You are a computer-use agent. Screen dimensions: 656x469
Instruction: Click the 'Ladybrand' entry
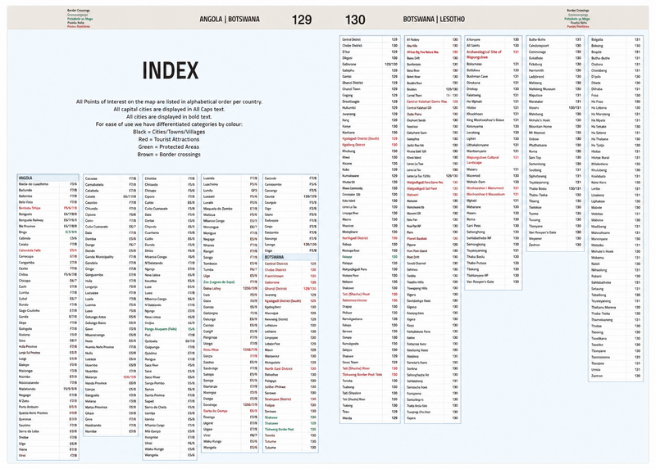(x=536, y=77)
